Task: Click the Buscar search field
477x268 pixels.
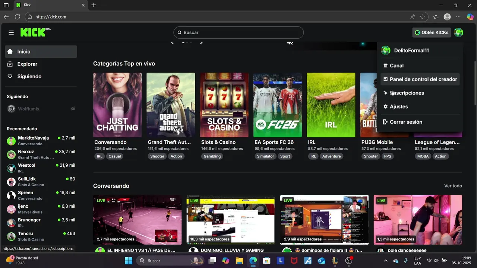Action: click(x=238, y=32)
